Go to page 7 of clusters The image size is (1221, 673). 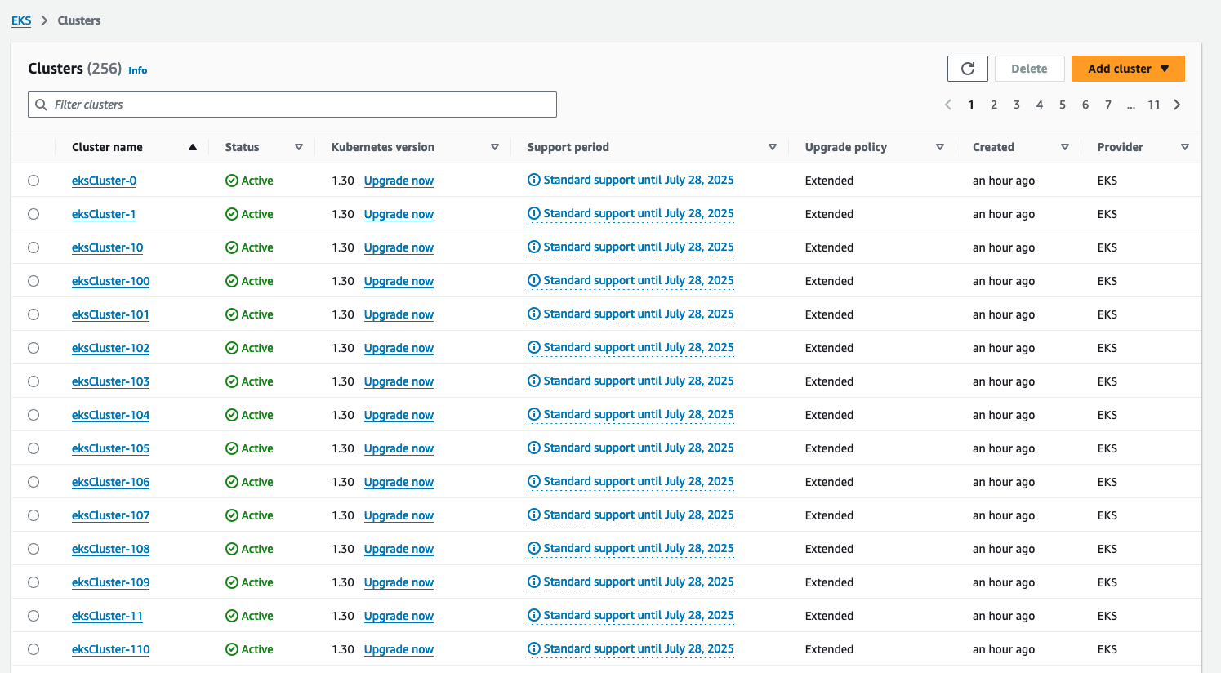coord(1108,105)
